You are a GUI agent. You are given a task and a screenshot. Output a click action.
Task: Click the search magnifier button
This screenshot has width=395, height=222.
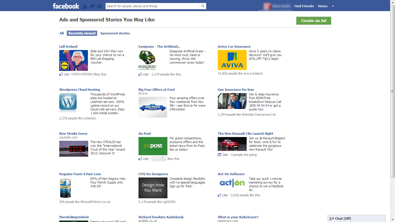pyautogui.click(x=203, y=6)
